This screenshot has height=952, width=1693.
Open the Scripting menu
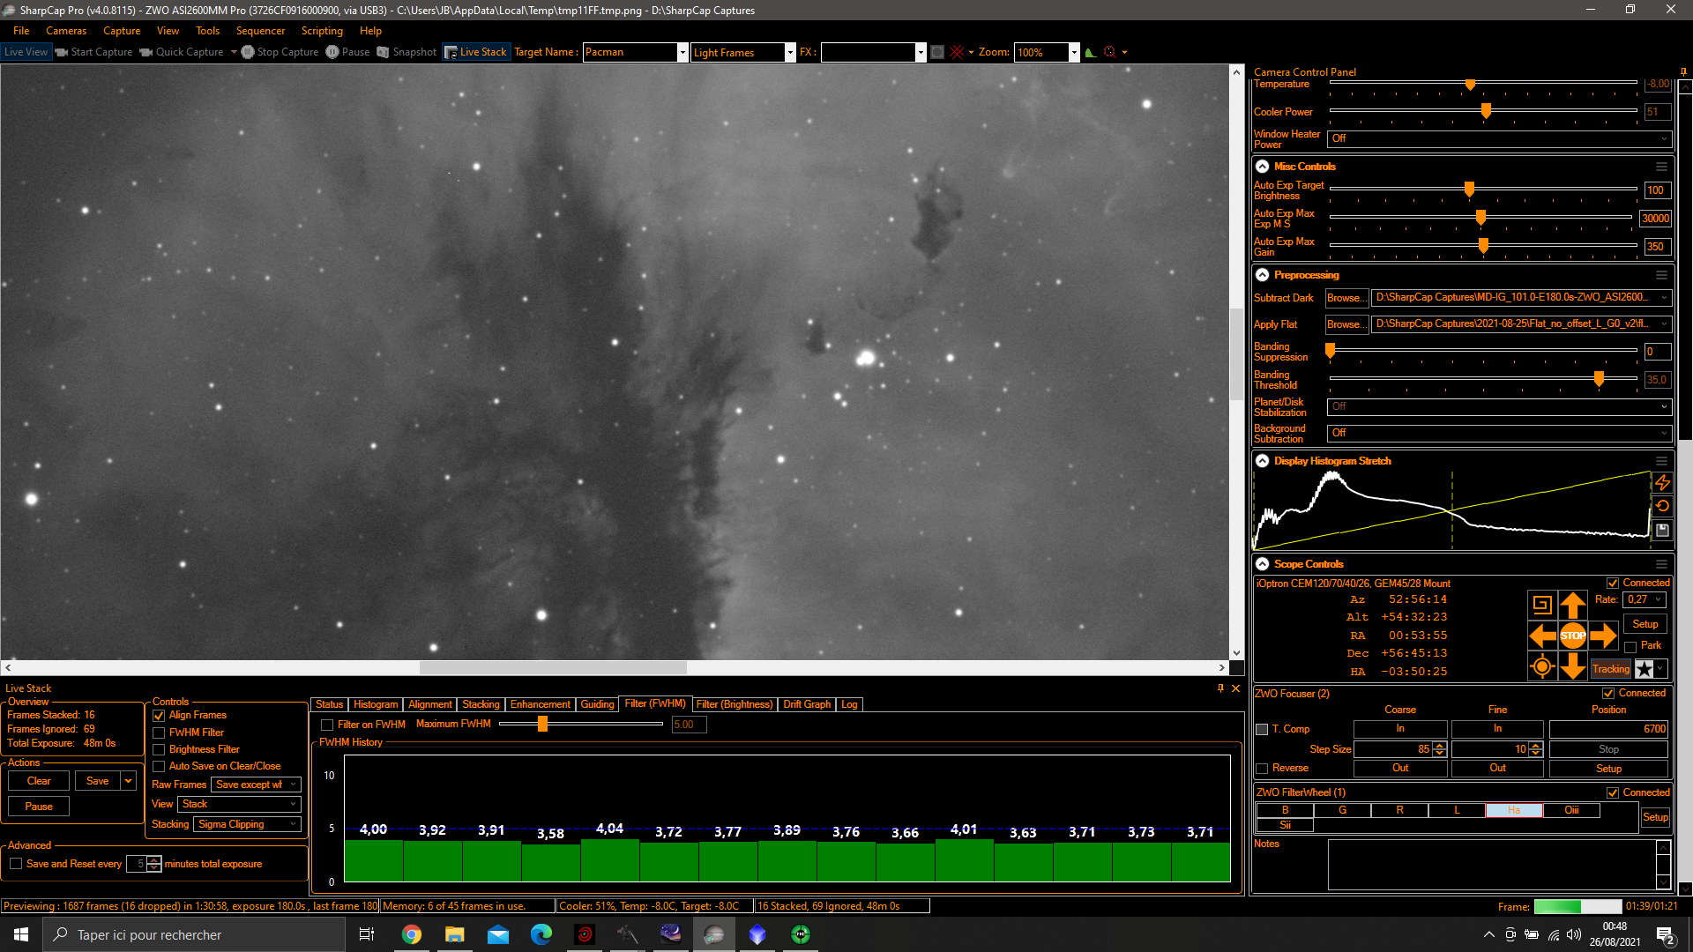tap(322, 31)
